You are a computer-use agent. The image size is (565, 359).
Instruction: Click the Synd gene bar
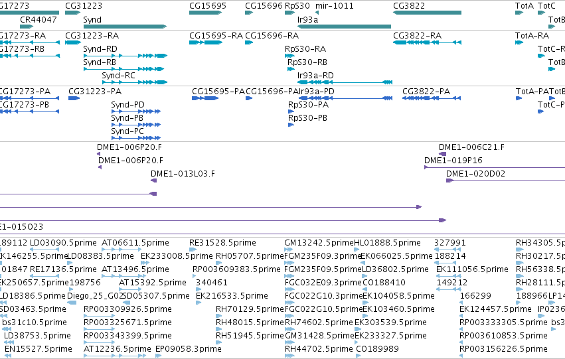[x=125, y=27]
